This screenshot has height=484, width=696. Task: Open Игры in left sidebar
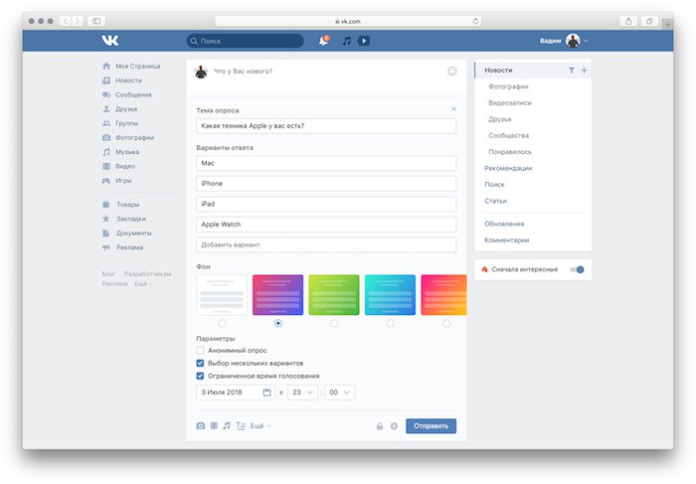coord(116,181)
